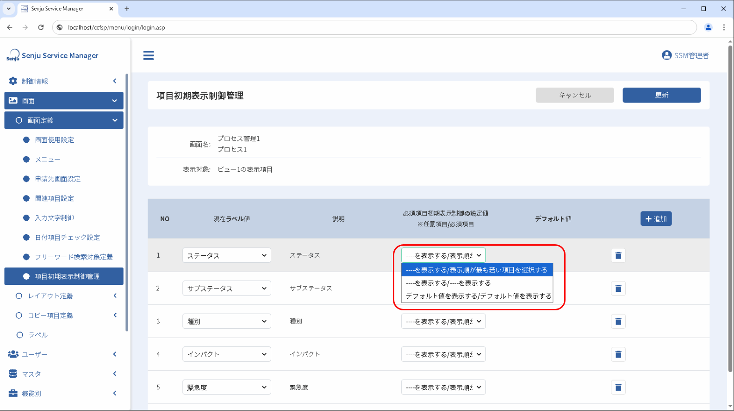Delete row 4 インパクト with trash icon
734x411 pixels.
[x=618, y=355]
